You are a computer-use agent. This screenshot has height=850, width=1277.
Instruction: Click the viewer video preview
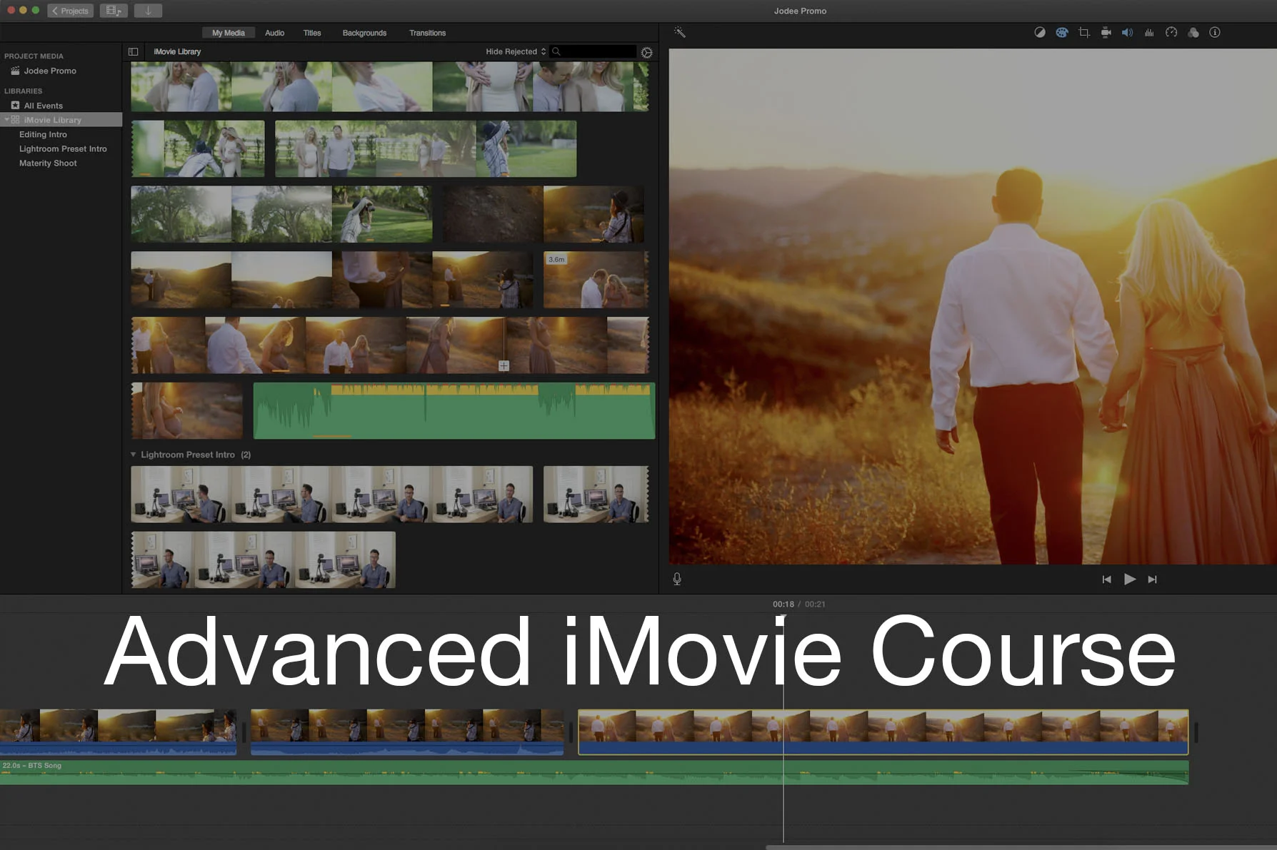point(973,307)
